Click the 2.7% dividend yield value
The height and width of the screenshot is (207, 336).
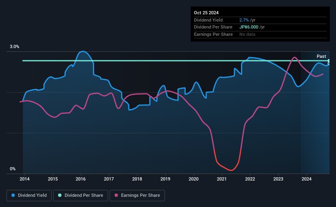(244, 20)
